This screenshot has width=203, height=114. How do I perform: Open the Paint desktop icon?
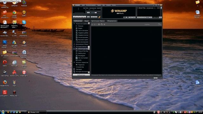click(x=14, y=83)
